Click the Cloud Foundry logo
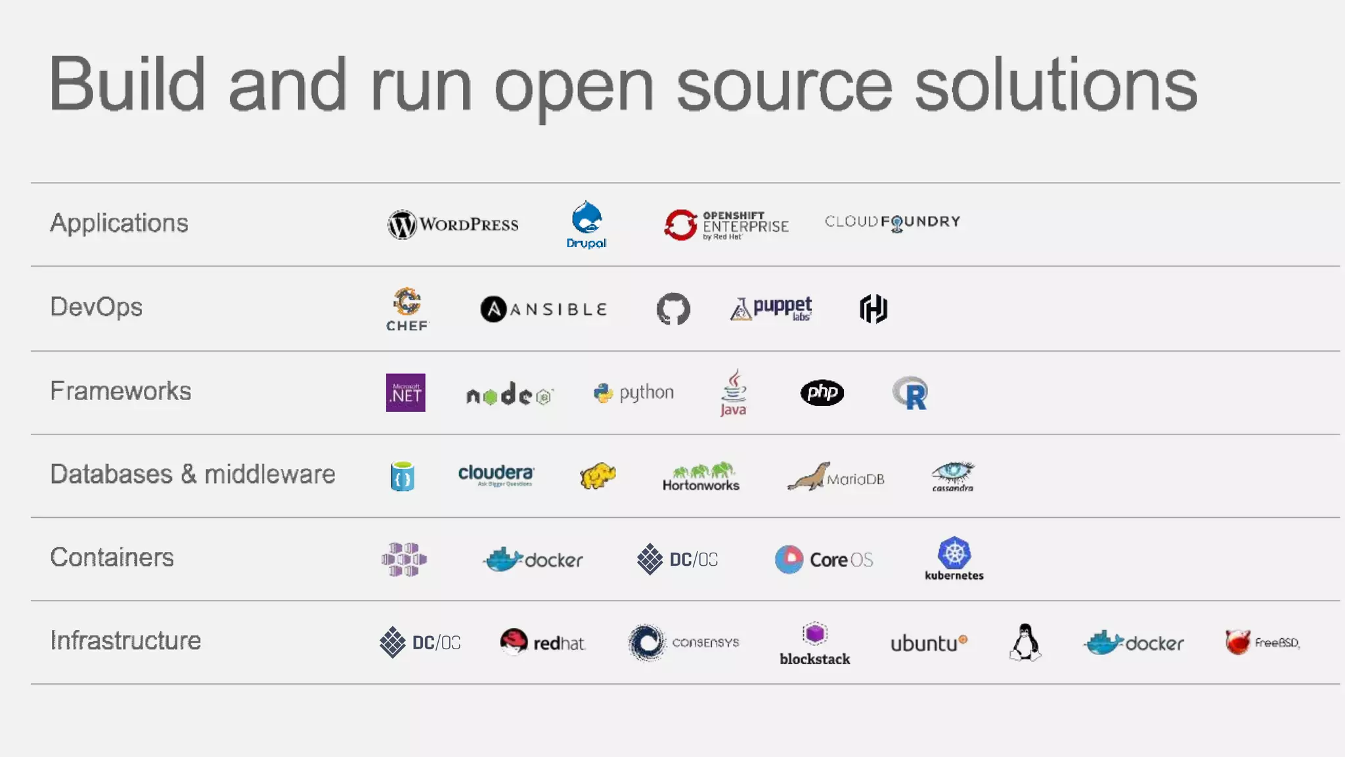This screenshot has height=757, width=1345. (x=893, y=222)
